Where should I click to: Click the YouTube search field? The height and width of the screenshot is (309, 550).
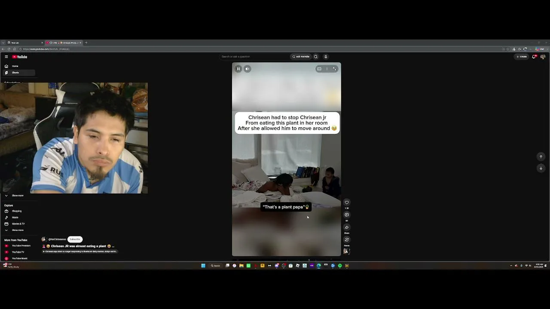click(254, 57)
